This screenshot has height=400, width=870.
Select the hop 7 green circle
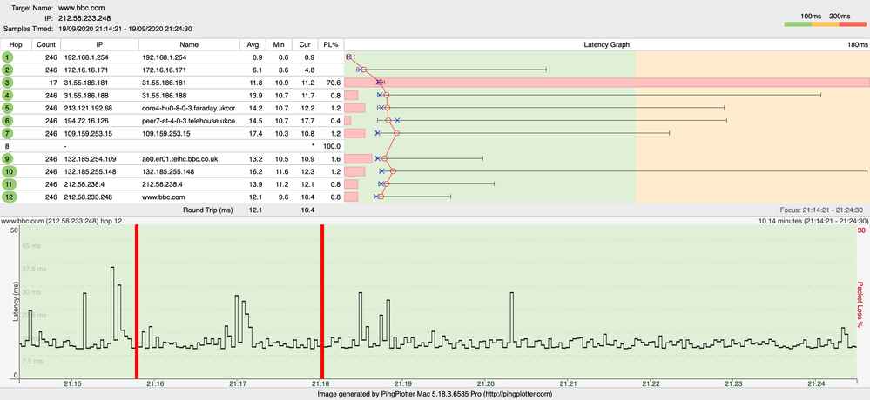[x=7, y=133]
